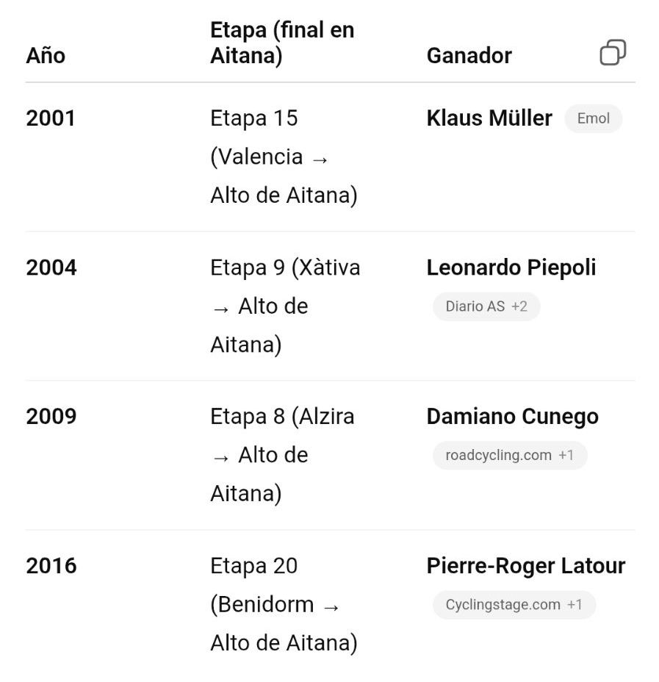Select the 2016 year cell
Viewport: 659px width, 682px height.
pos(51,566)
